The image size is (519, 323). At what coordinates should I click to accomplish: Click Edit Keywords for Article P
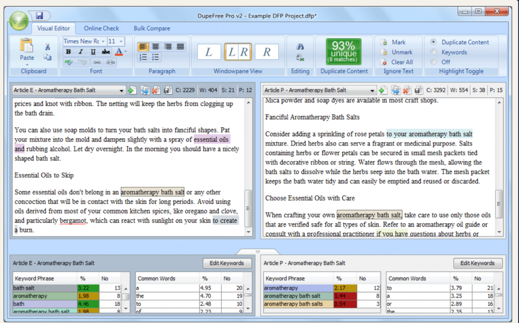coord(477,263)
